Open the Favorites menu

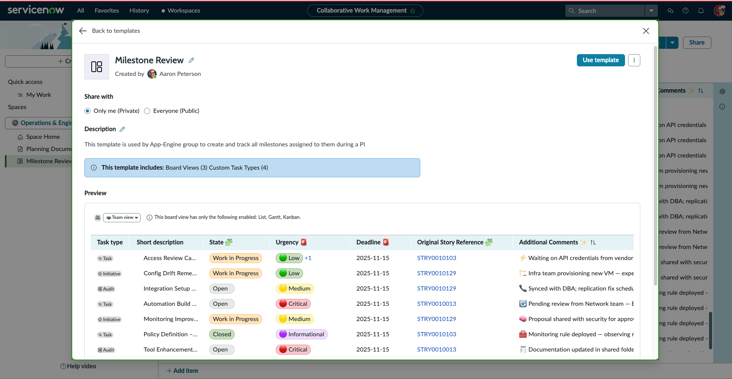click(x=107, y=11)
